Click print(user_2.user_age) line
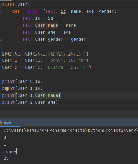The width and height of the screenshot is (138, 164). click(x=30, y=102)
